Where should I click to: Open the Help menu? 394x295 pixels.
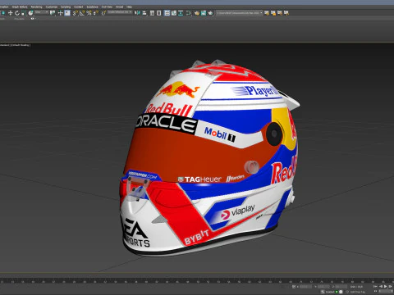click(129, 7)
